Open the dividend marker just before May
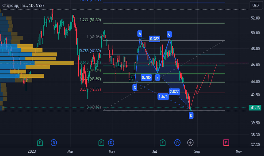 111,143
